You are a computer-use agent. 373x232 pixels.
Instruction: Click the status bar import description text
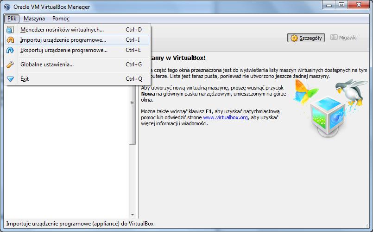point(80,224)
